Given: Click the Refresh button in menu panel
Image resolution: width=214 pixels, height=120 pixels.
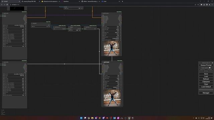Looking at the screenshot, I should (206, 79).
